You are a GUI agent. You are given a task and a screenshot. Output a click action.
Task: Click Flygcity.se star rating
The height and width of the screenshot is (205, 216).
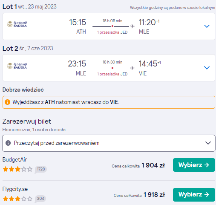point(17,199)
